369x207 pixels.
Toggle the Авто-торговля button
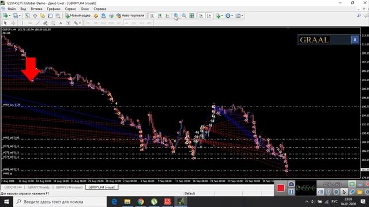coord(130,16)
